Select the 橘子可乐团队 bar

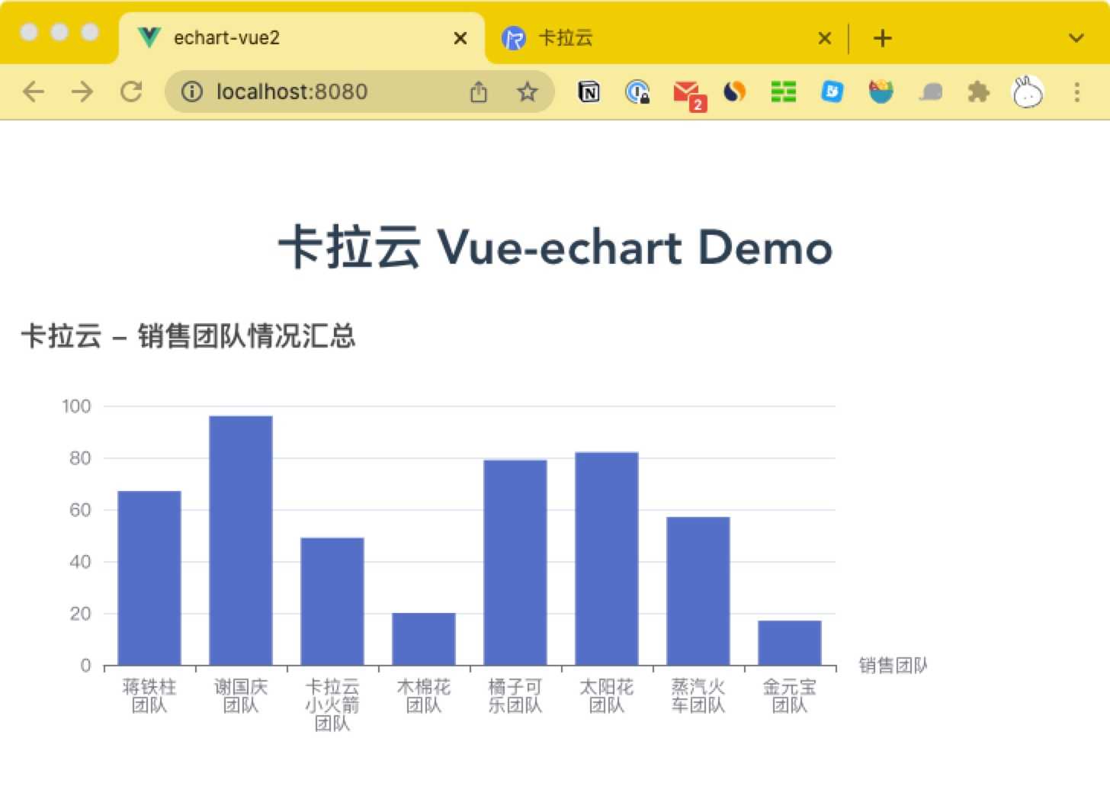click(515, 563)
